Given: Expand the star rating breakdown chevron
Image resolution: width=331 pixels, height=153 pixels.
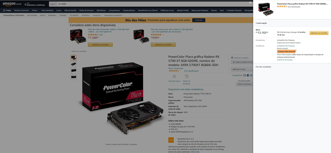Looking at the screenshot, I should tap(181, 71).
